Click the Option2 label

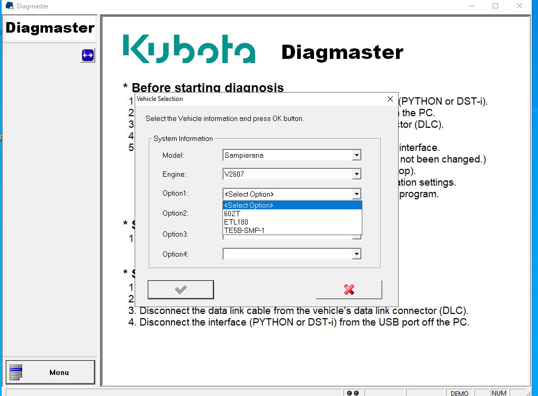pyautogui.click(x=175, y=213)
